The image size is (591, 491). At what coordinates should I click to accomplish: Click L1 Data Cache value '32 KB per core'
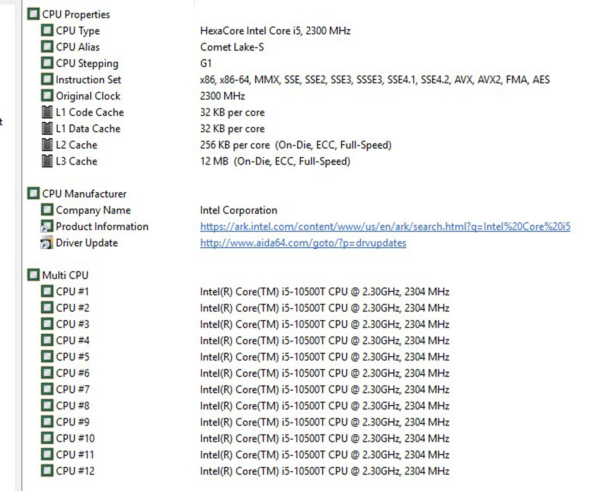(x=232, y=129)
